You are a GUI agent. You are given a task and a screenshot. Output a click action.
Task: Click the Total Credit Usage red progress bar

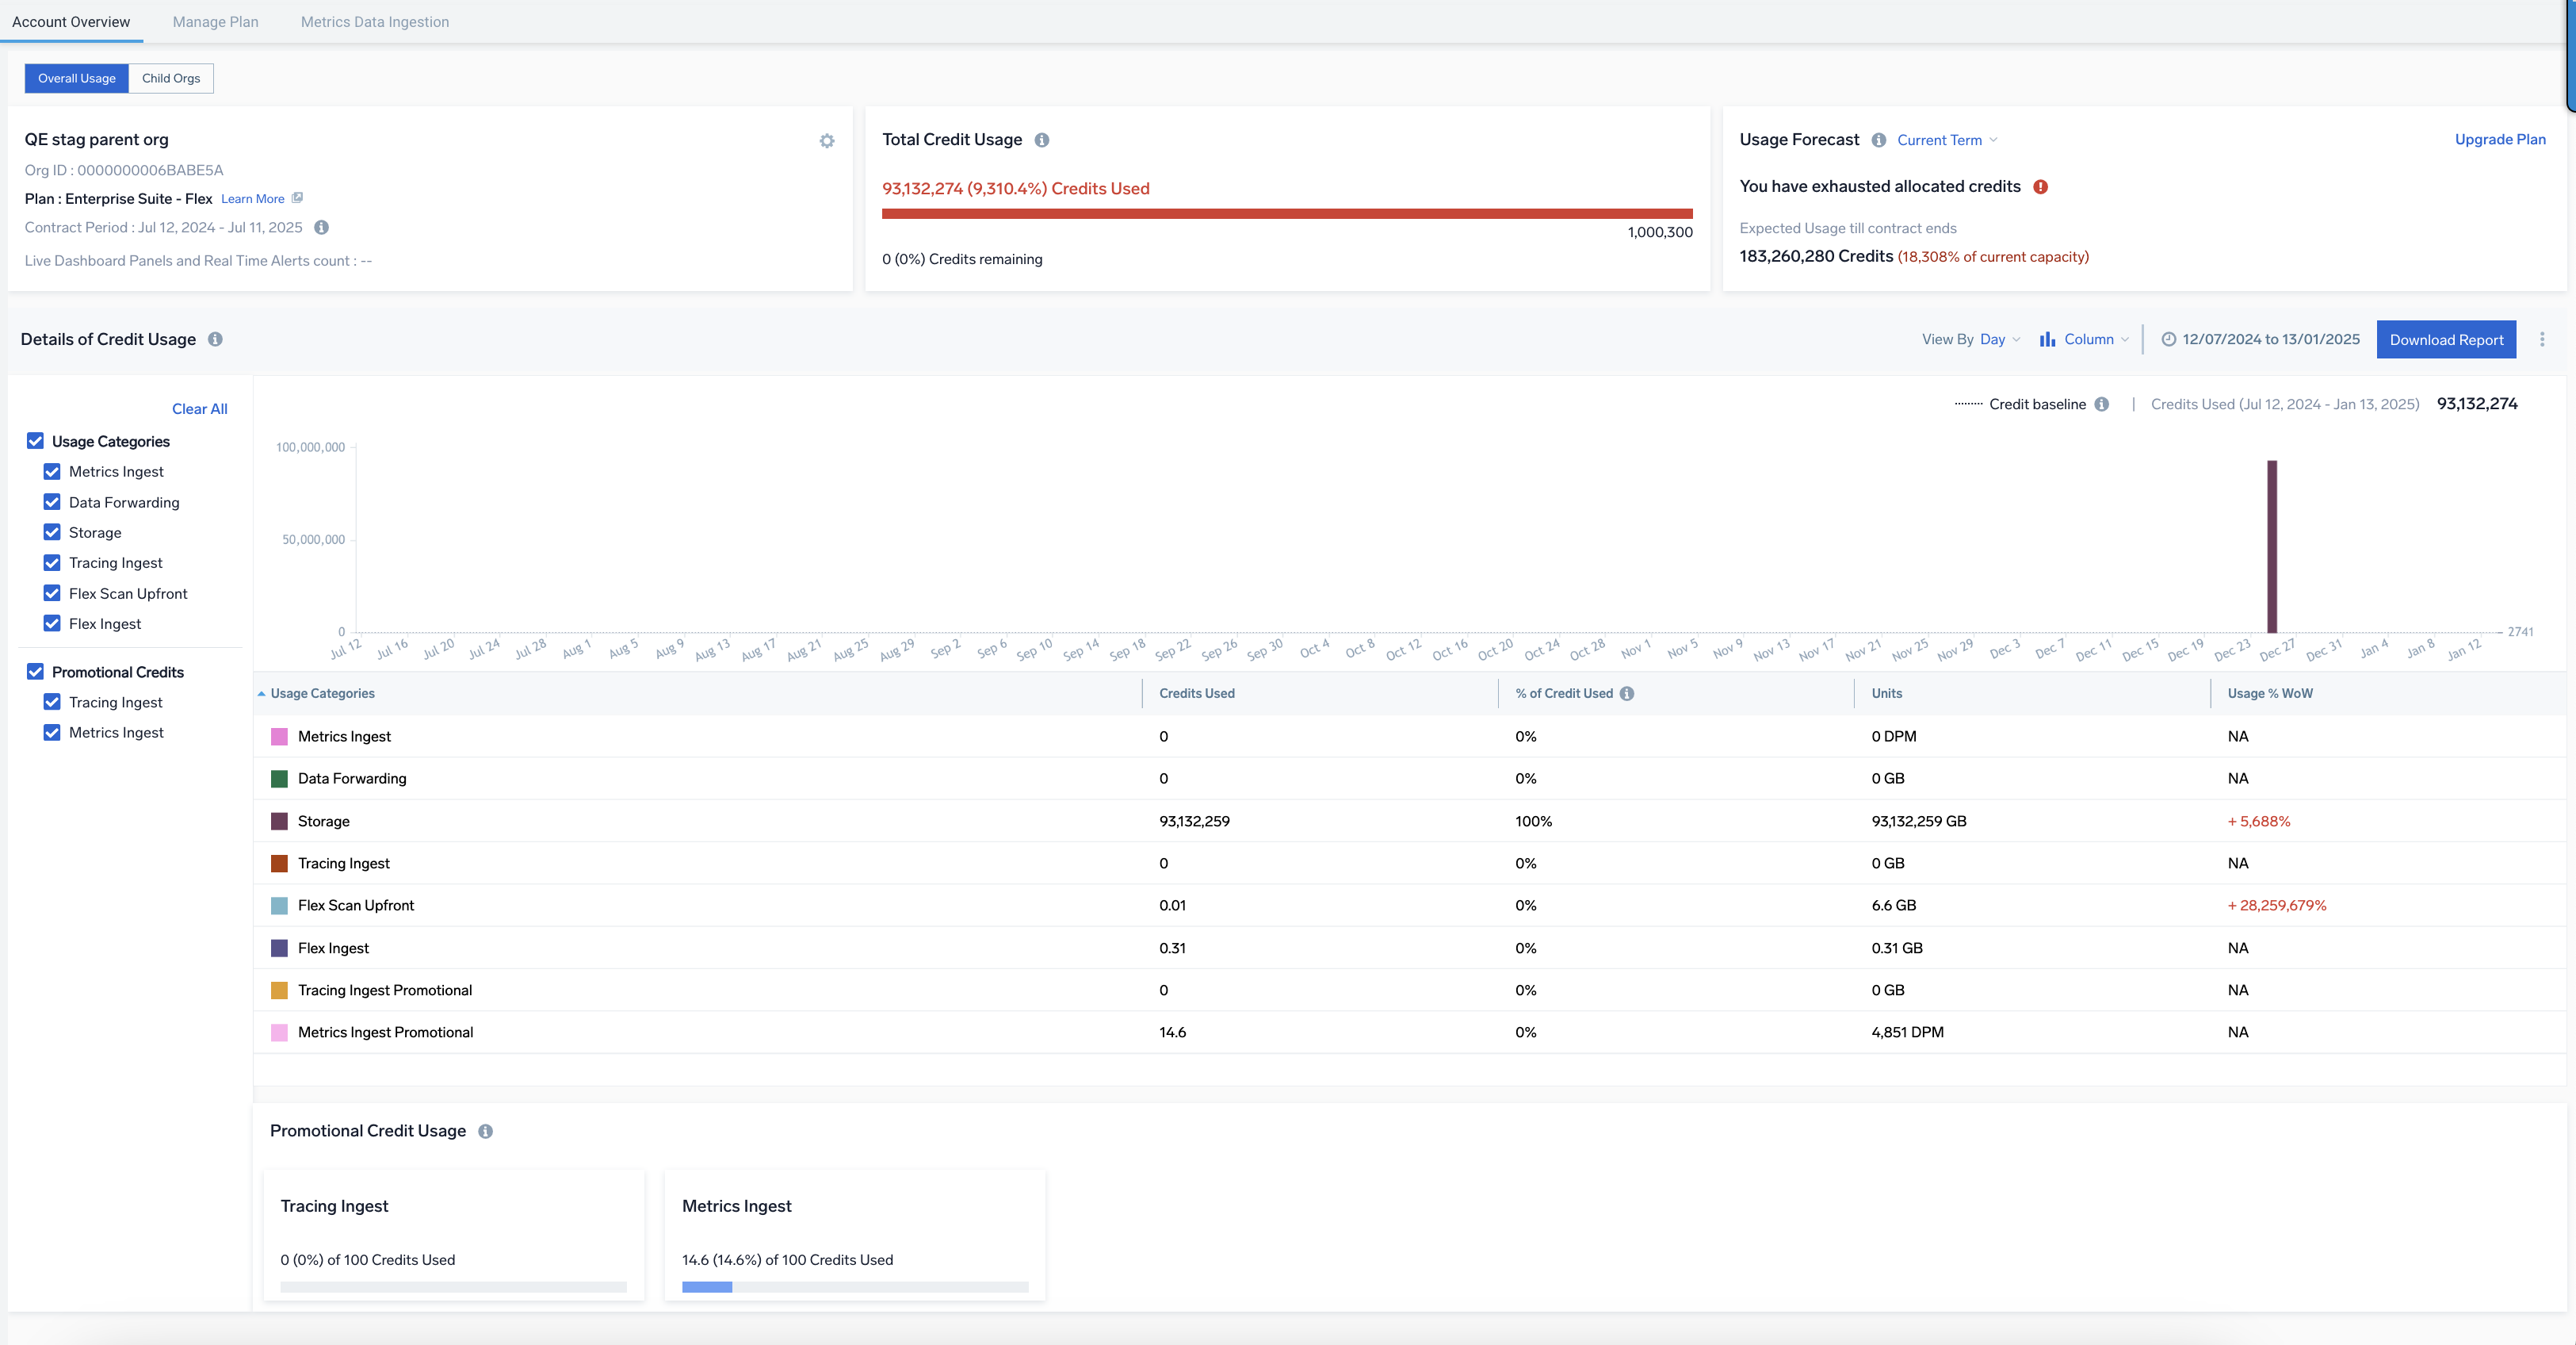pyautogui.click(x=1287, y=213)
